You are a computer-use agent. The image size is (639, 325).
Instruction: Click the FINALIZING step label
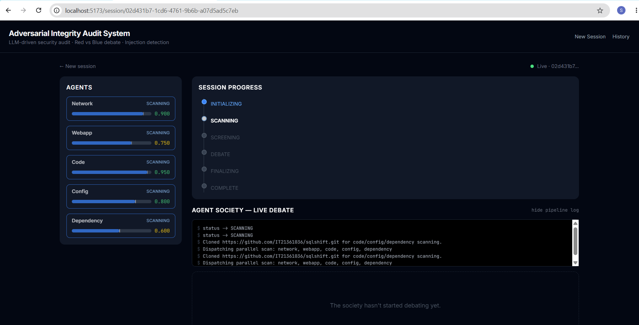225,171
